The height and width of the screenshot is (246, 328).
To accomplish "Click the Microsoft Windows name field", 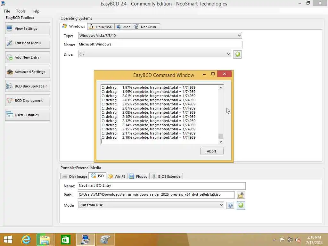I will click(160, 45).
